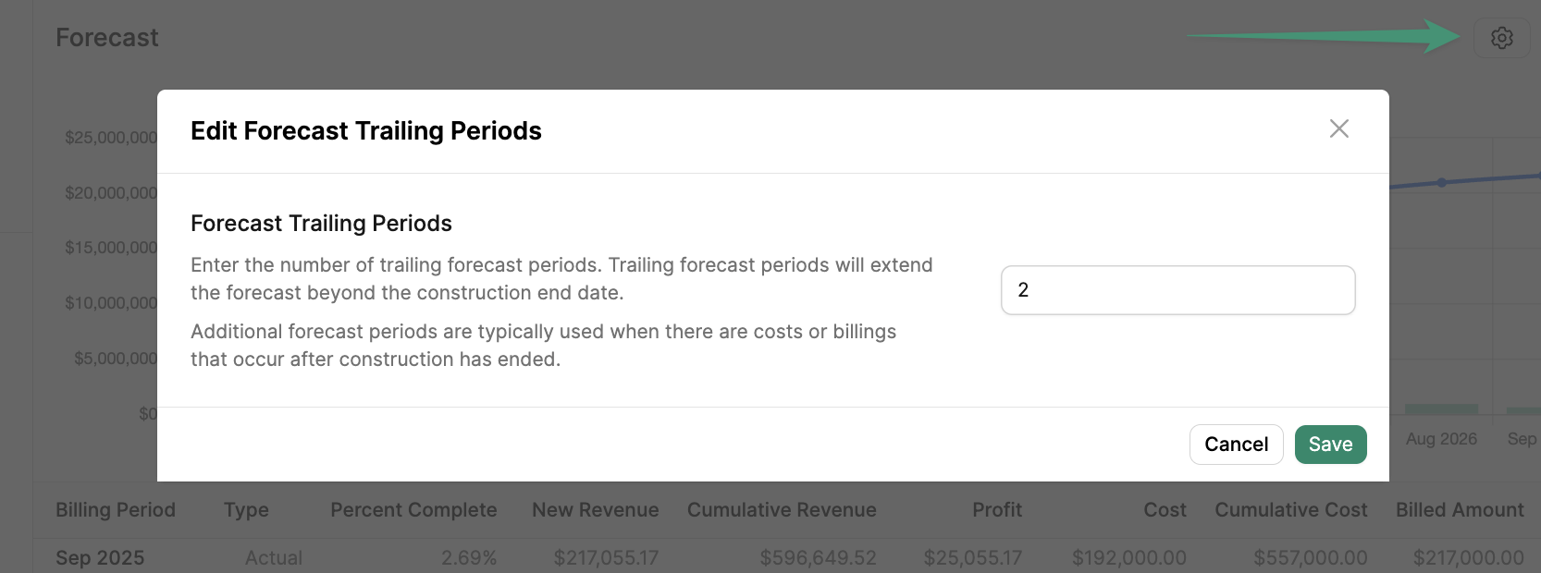Select the Cumulative Cost column header
Screen dimensions: 1541x573
1290,510
